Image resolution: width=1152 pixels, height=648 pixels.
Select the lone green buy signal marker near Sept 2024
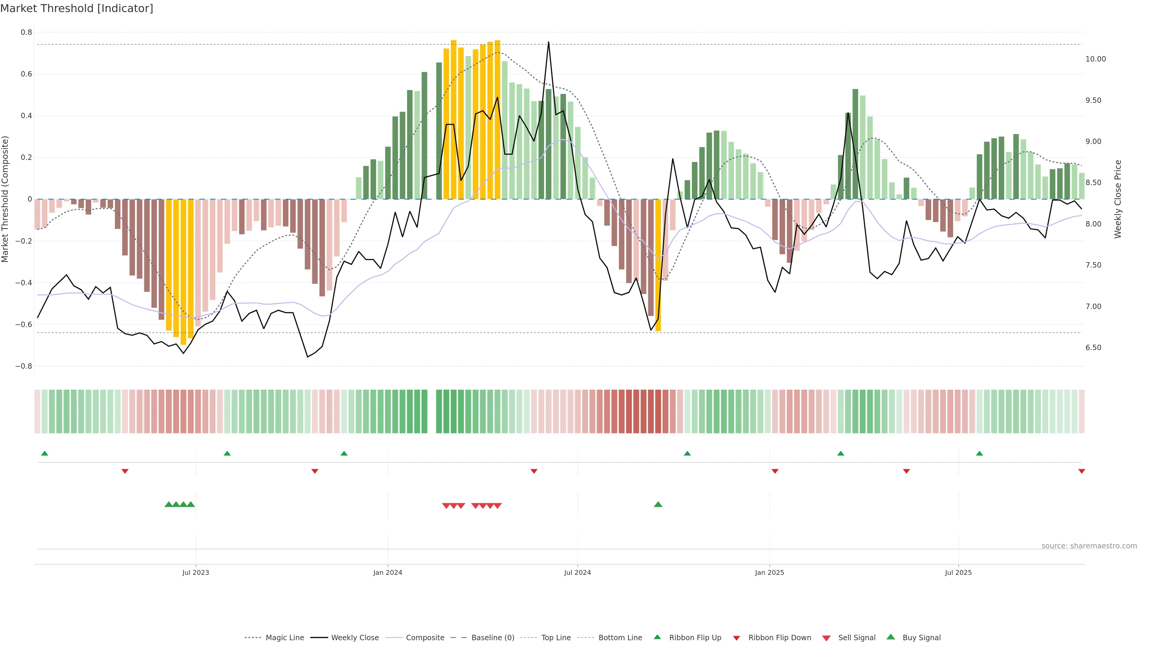[658, 504]
